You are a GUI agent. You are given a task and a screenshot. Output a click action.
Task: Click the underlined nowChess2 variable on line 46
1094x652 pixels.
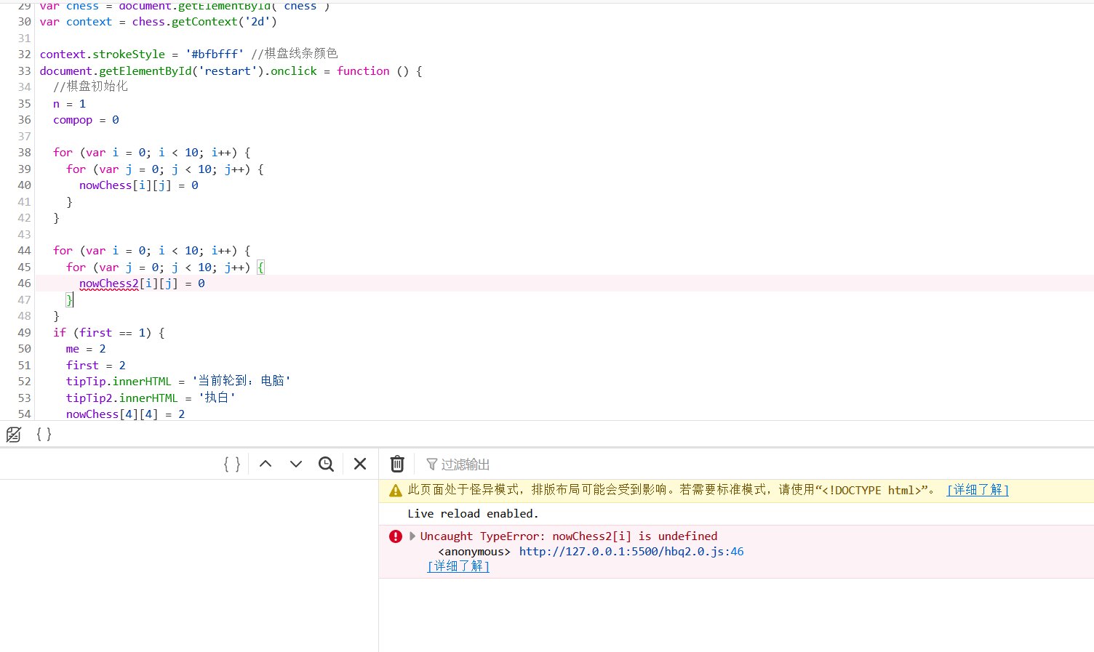coord(108,283)
